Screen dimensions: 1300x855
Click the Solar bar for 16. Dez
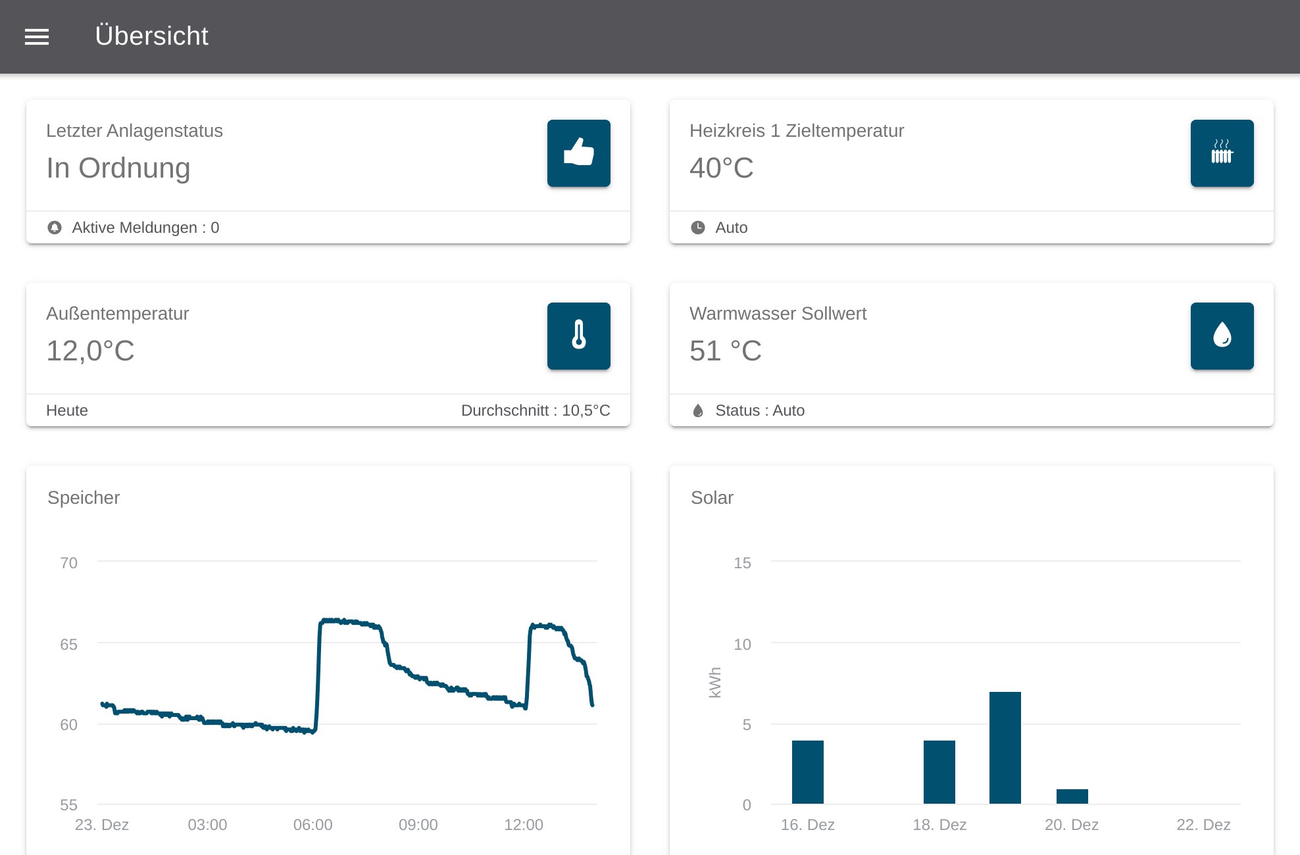coord(807,772)
